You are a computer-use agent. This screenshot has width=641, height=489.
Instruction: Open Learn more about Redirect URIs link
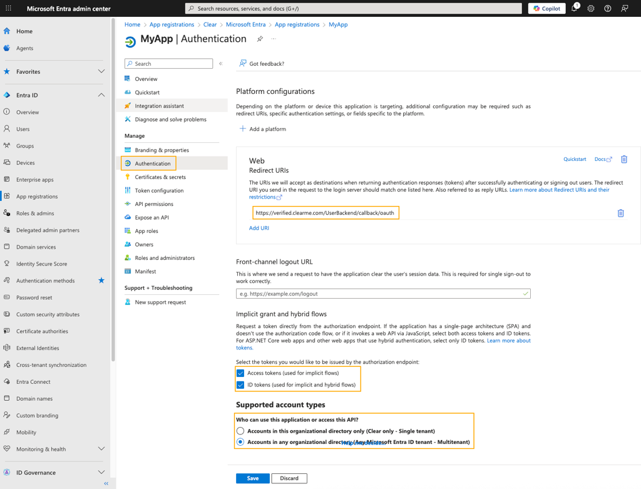click(x=559, y=190)
